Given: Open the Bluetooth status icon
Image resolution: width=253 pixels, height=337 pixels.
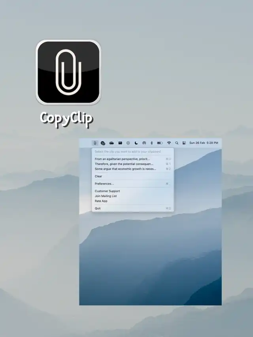Looking at the screenshot, I should [151, 143].
